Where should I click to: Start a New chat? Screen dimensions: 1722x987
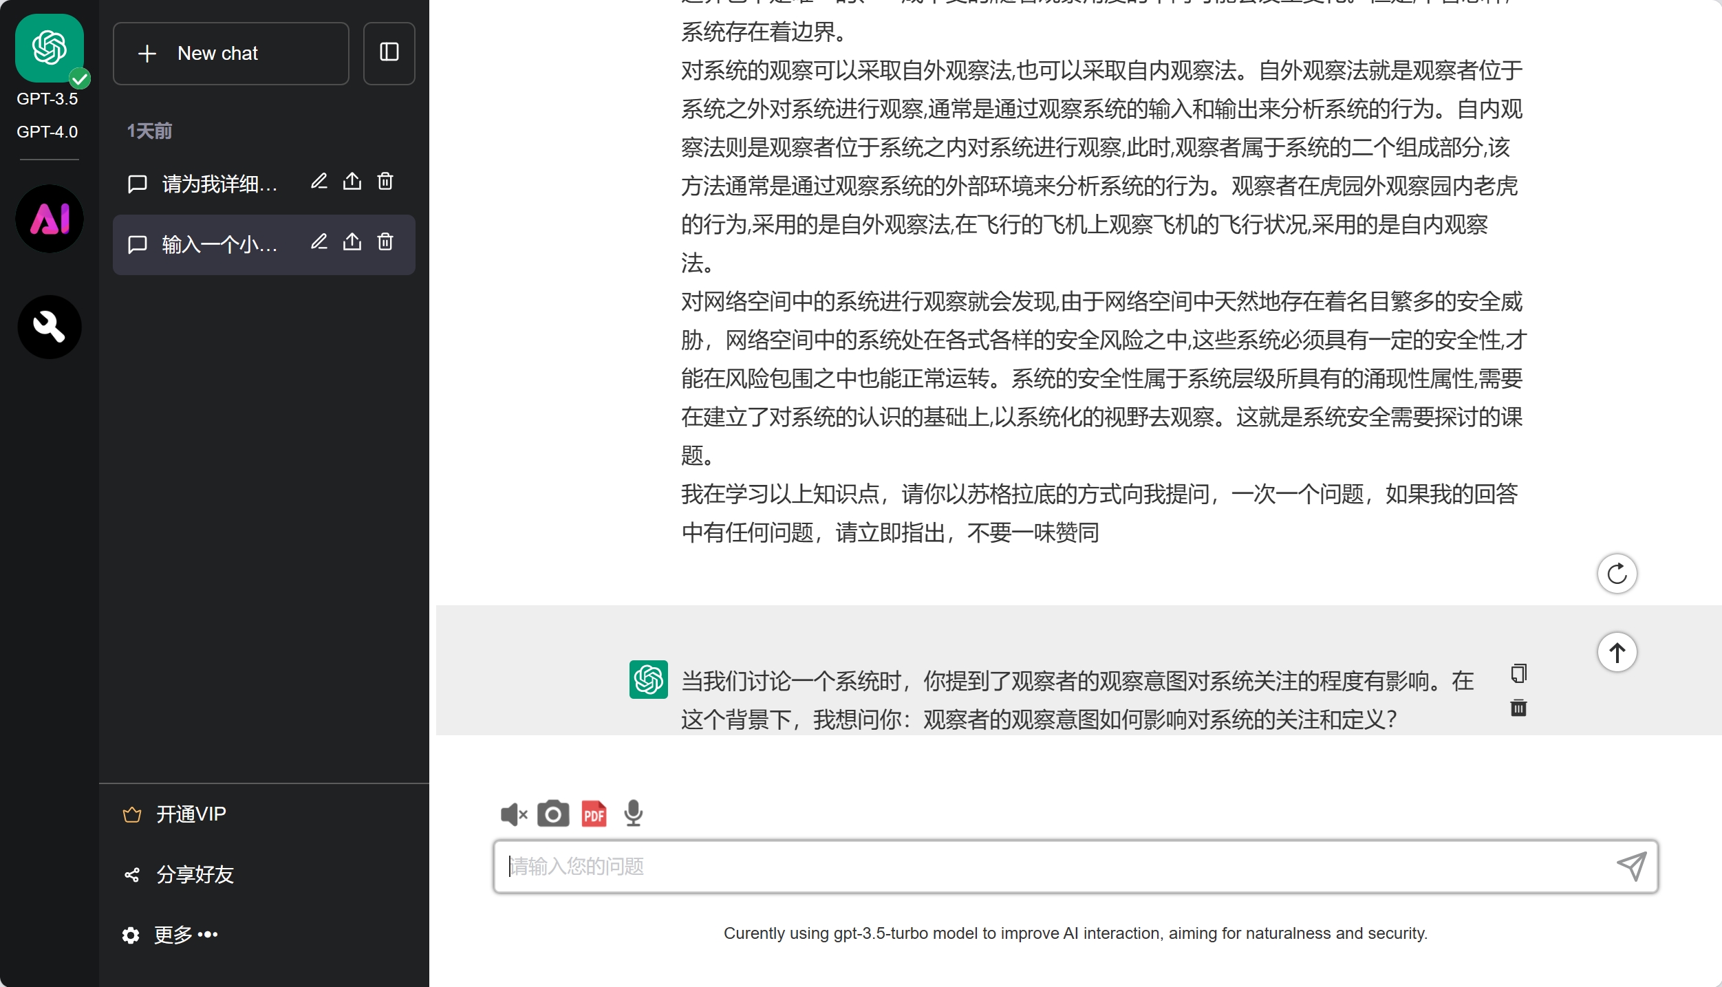click(230, 53)
